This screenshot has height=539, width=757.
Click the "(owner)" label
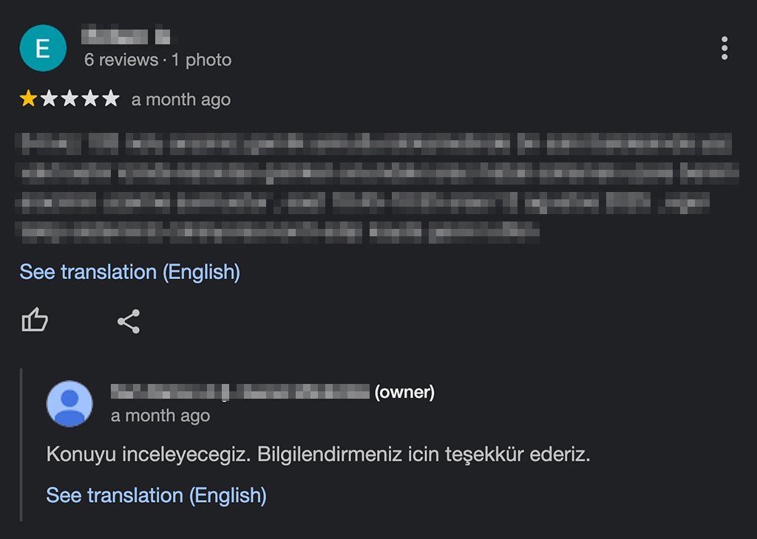pos(404,392)
